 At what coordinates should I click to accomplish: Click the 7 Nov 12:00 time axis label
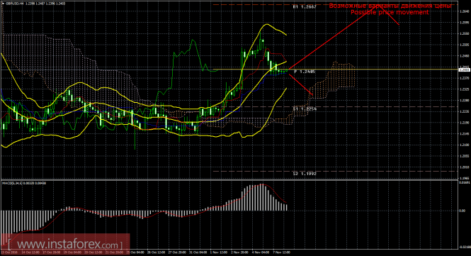[x=281, y=252]
